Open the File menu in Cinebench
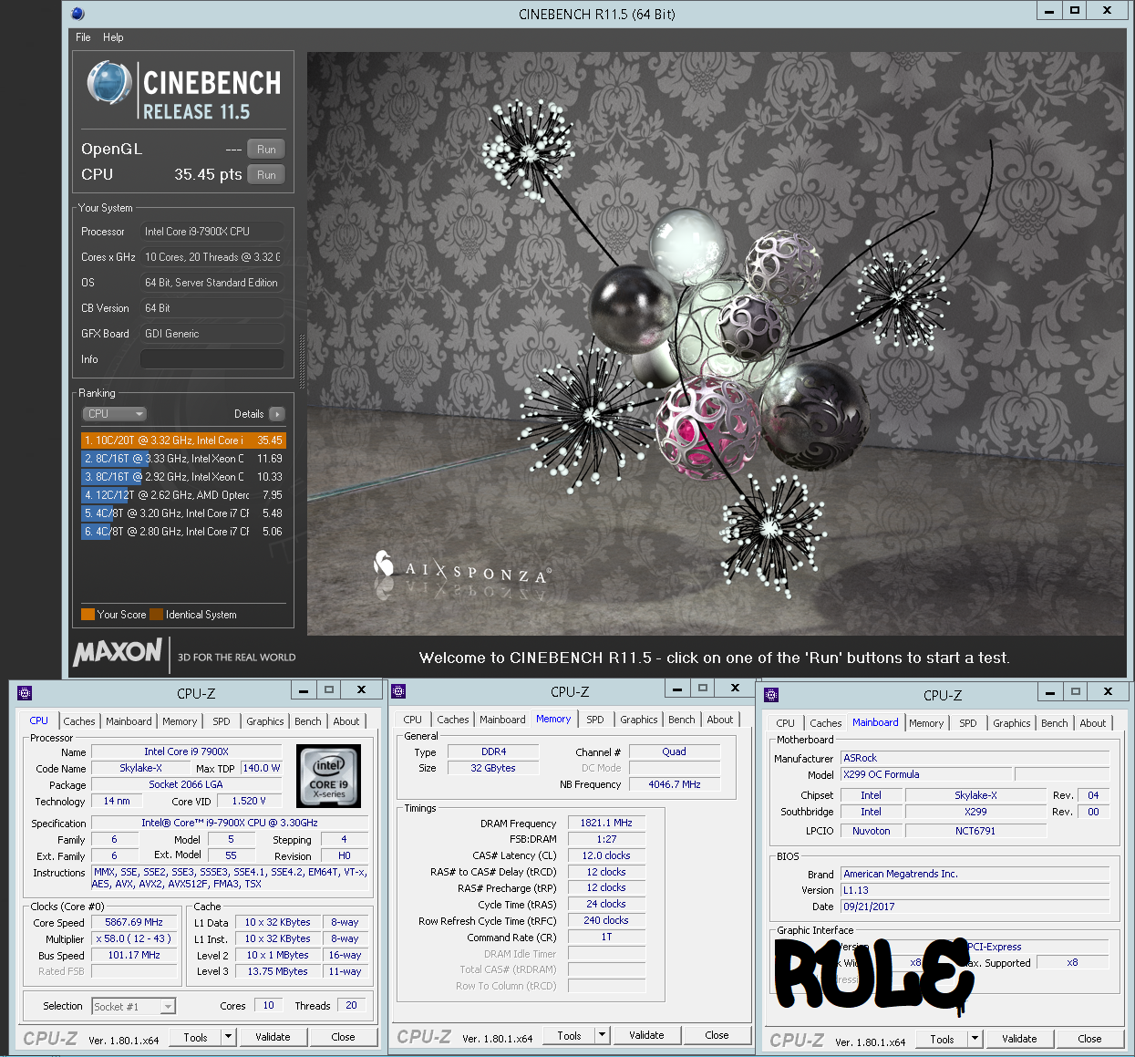The width and height of the screenshot is (1135, 1057). tap(83, 37)
